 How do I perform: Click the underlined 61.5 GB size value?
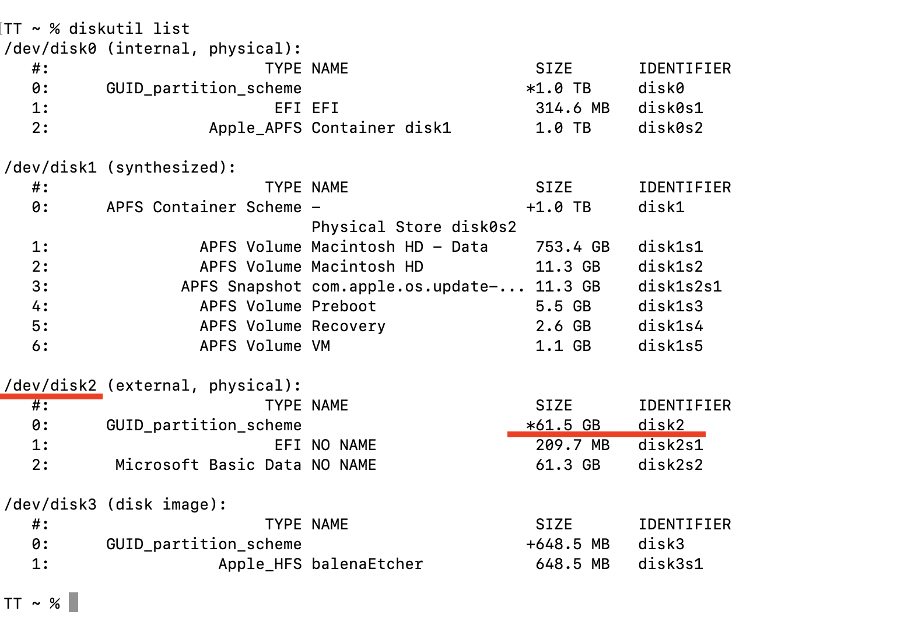563,425
